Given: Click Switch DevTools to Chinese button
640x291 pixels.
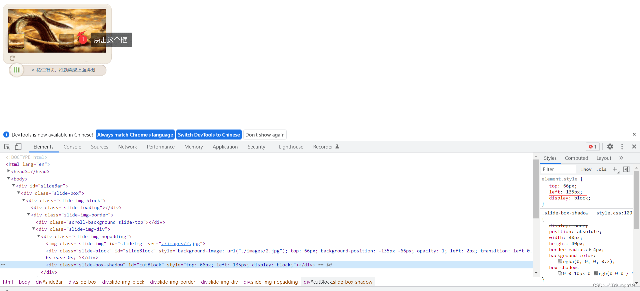Looking at the screenshot, I should point(209,135).
